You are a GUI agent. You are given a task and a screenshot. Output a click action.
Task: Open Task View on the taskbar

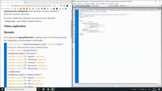(39, 89)
